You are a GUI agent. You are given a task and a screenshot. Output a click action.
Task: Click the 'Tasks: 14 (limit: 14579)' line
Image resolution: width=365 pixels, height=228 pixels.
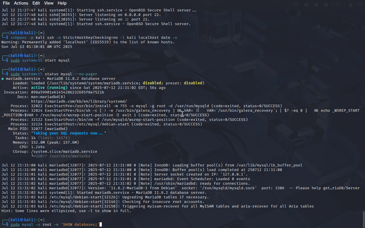[42, 138]
